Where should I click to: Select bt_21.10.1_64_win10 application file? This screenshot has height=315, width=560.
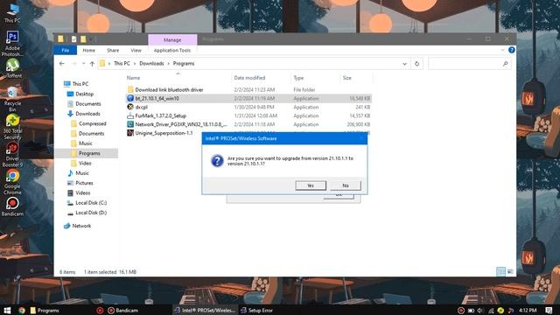click(157, 98)
